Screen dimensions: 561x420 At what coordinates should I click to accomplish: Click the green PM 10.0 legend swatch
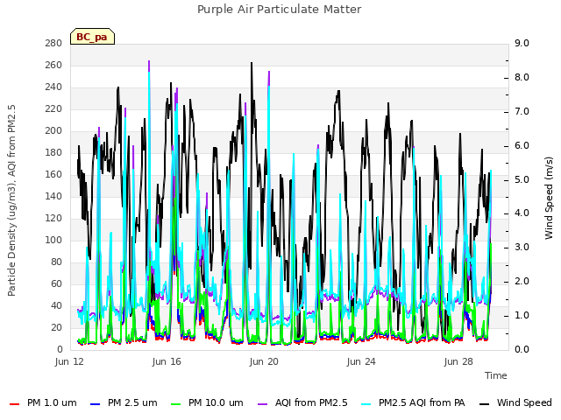point(175,404)
